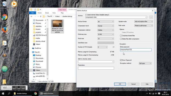The image size is (171, 96).
Task: Click the Windows Start button
Action: pos(3,94)
